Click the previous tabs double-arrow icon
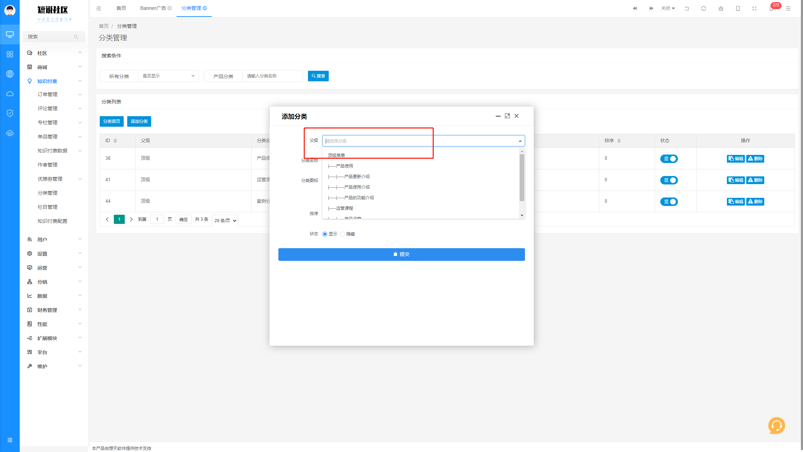Image resolution: width=803 pixels, height=452 pixels. (635, 8)
